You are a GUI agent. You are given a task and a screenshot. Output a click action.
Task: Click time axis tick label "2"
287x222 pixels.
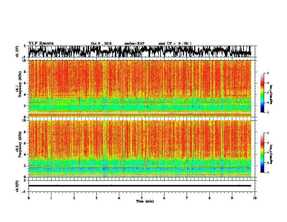point(74,198)
